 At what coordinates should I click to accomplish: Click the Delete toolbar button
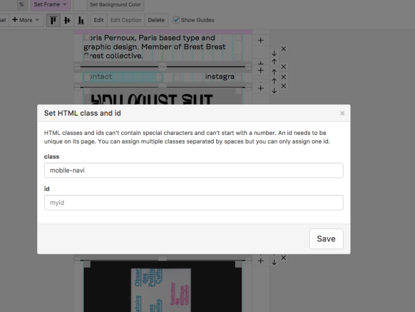[x=156, y=20]
